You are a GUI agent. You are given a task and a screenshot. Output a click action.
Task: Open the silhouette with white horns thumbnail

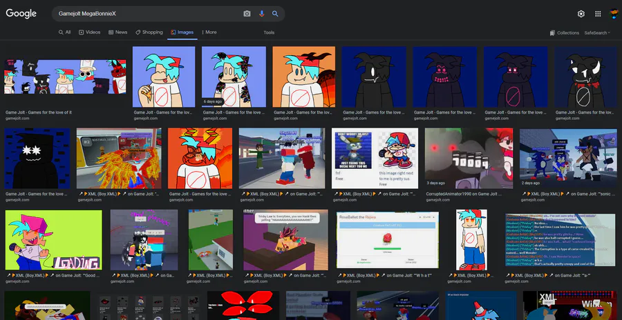[x=586, y=77]
